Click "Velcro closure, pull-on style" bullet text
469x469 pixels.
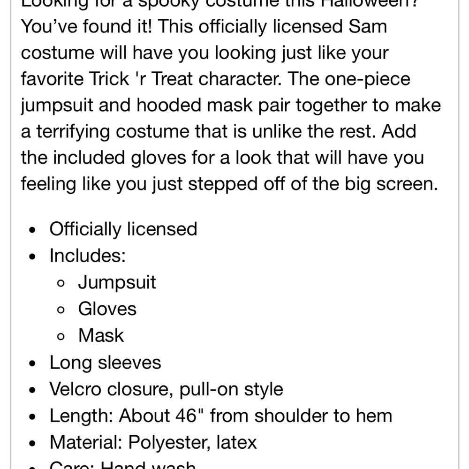tap(166, 389)
